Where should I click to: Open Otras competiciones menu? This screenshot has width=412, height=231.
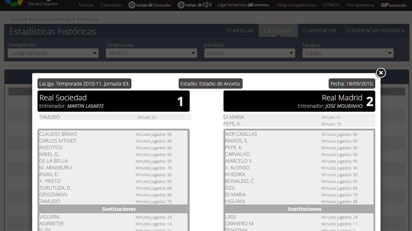[296, 5]
